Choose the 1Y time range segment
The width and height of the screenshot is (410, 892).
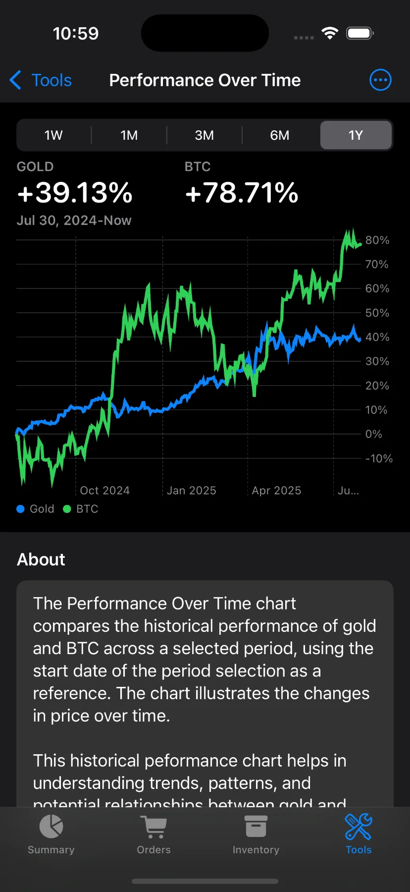click(x=356, y=135)
